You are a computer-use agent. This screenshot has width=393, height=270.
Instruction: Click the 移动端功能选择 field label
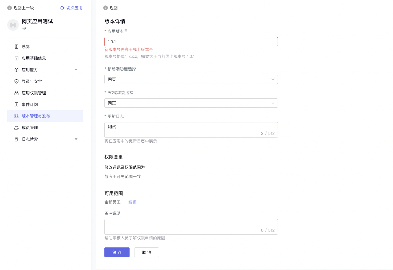122,69
